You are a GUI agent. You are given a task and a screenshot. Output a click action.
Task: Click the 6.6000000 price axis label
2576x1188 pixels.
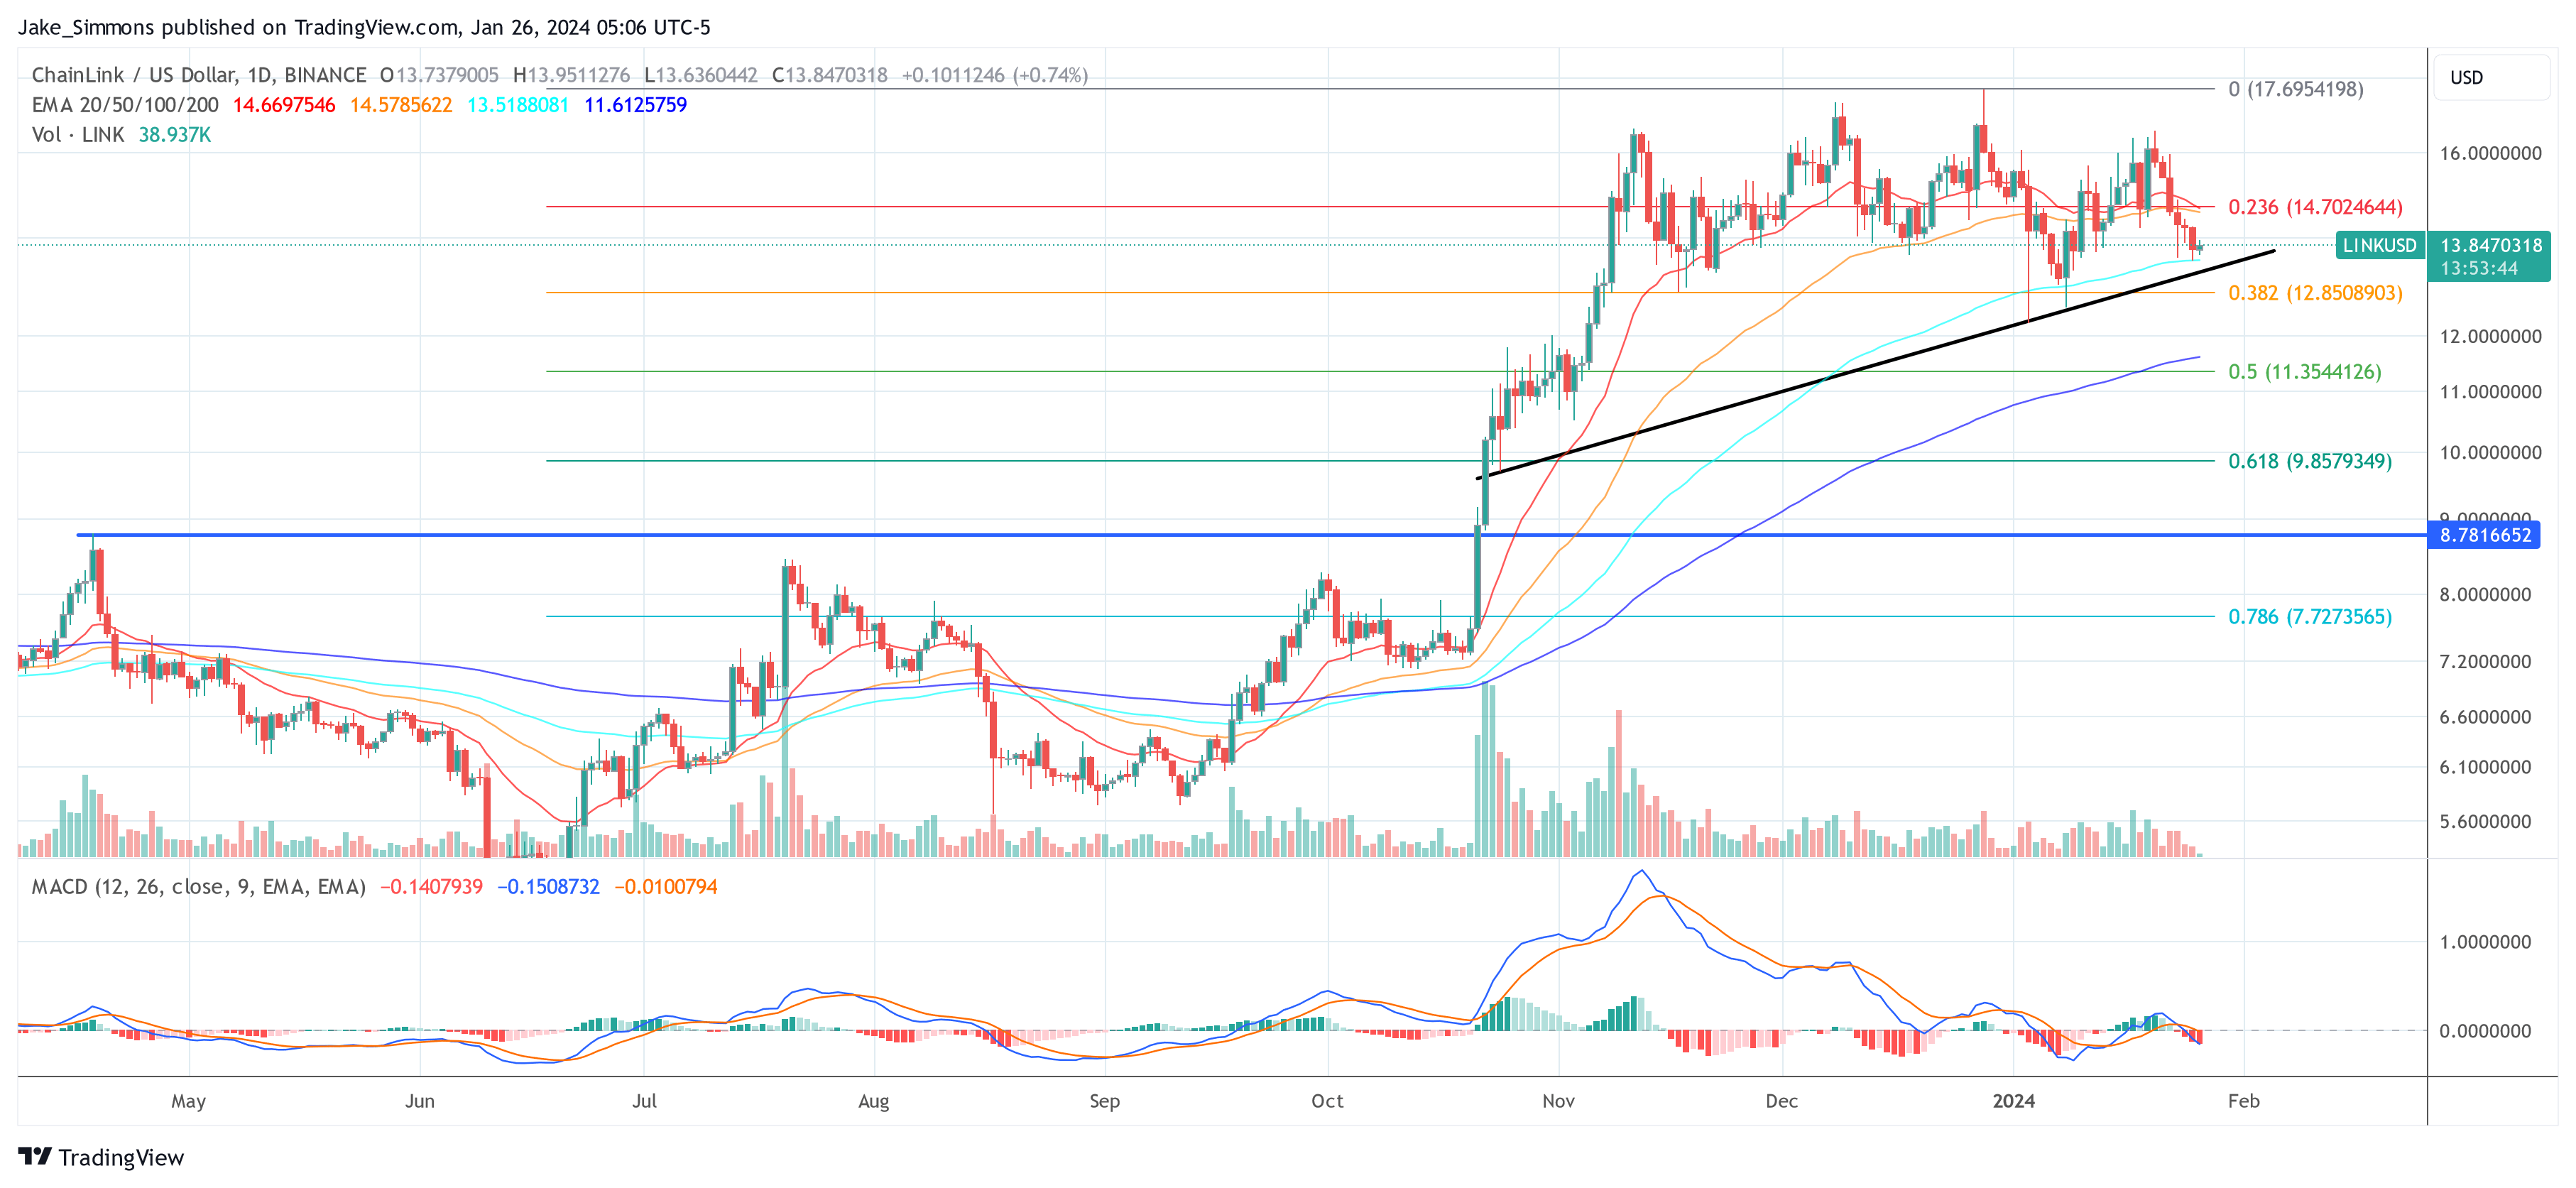tap(2486, 717)
